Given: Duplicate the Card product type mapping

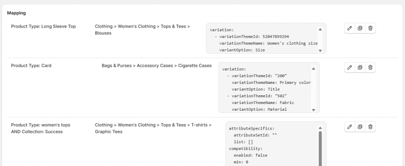Looking at the screenshot, I should (x=360, y=67).
